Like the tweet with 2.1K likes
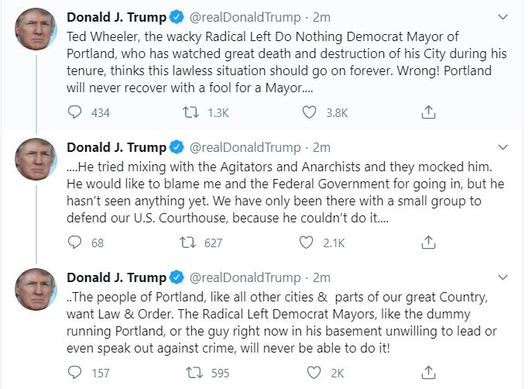The width and height of the screenshot is (532, 389). (x=310, y=243)
